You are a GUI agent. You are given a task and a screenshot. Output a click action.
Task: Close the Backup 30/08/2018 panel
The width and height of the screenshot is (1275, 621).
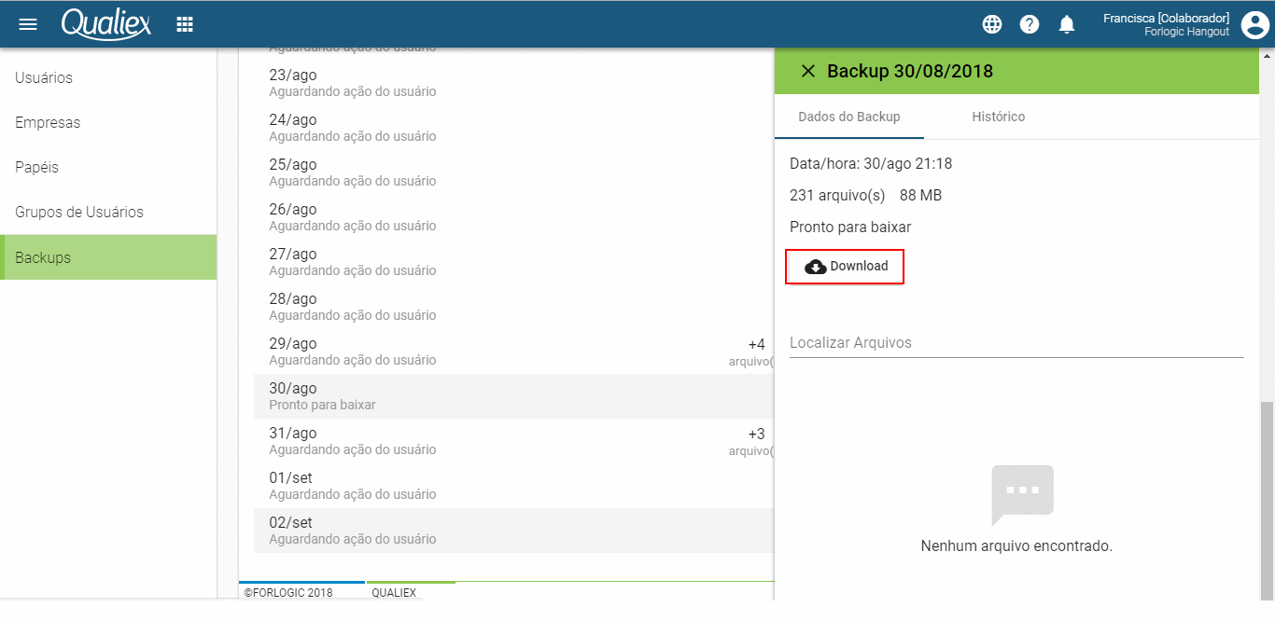(x=808, y=71)
